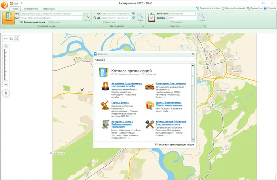Open Параметры settings

click(x=254, y=8)
